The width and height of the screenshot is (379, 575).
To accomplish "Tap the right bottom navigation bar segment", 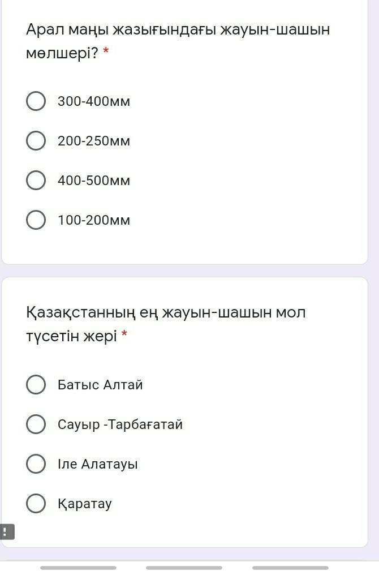I will tap(290, 568).
